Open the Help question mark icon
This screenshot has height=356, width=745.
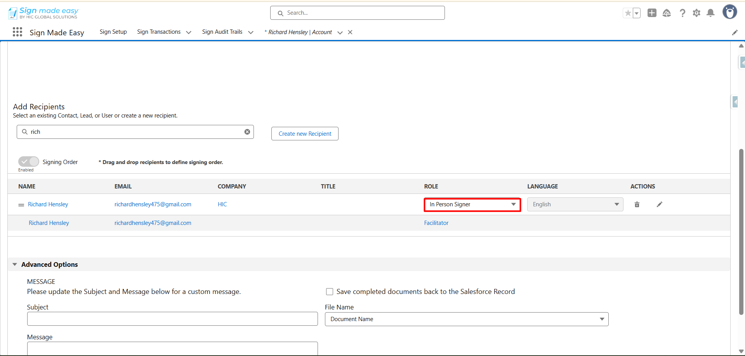click(682, 13)
